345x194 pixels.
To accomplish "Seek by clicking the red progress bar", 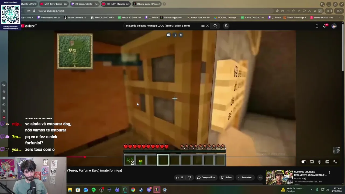I will click(76, 157).
